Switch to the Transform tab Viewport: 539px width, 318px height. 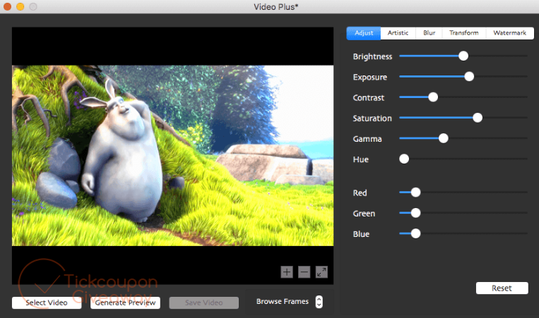pyautogui.click(x=463, y=33)
